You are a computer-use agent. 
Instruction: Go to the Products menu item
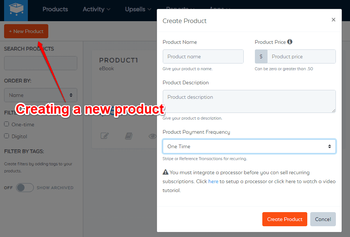tap(55, 9)
